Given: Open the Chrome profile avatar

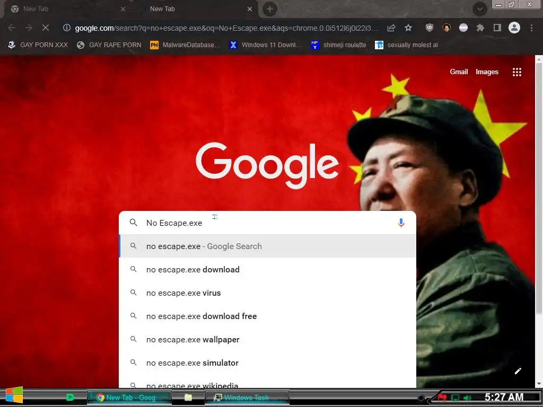Looking at the screenshot, I should point(514,28).
